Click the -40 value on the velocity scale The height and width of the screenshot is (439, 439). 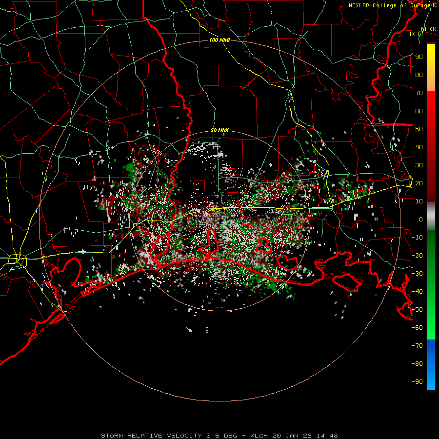[417, 292]
